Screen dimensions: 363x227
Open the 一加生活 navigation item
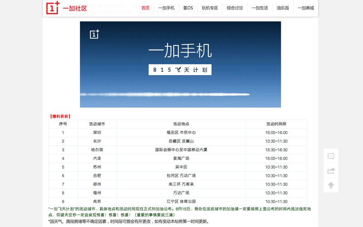coord(260,8)
